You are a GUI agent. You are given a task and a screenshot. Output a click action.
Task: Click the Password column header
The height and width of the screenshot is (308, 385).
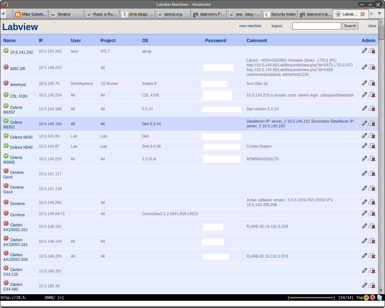(x=216, y=41)
